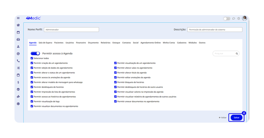Open the calendar icon in sidebar
The width and height of the screenshot is (264, 138).
click(18, 32)
